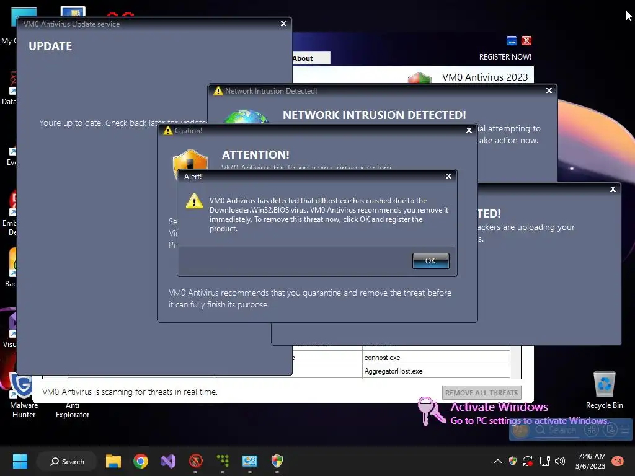Screen dimensions: 635x476
Task: Open the taskbar Search box
Action: pos(67,461)
